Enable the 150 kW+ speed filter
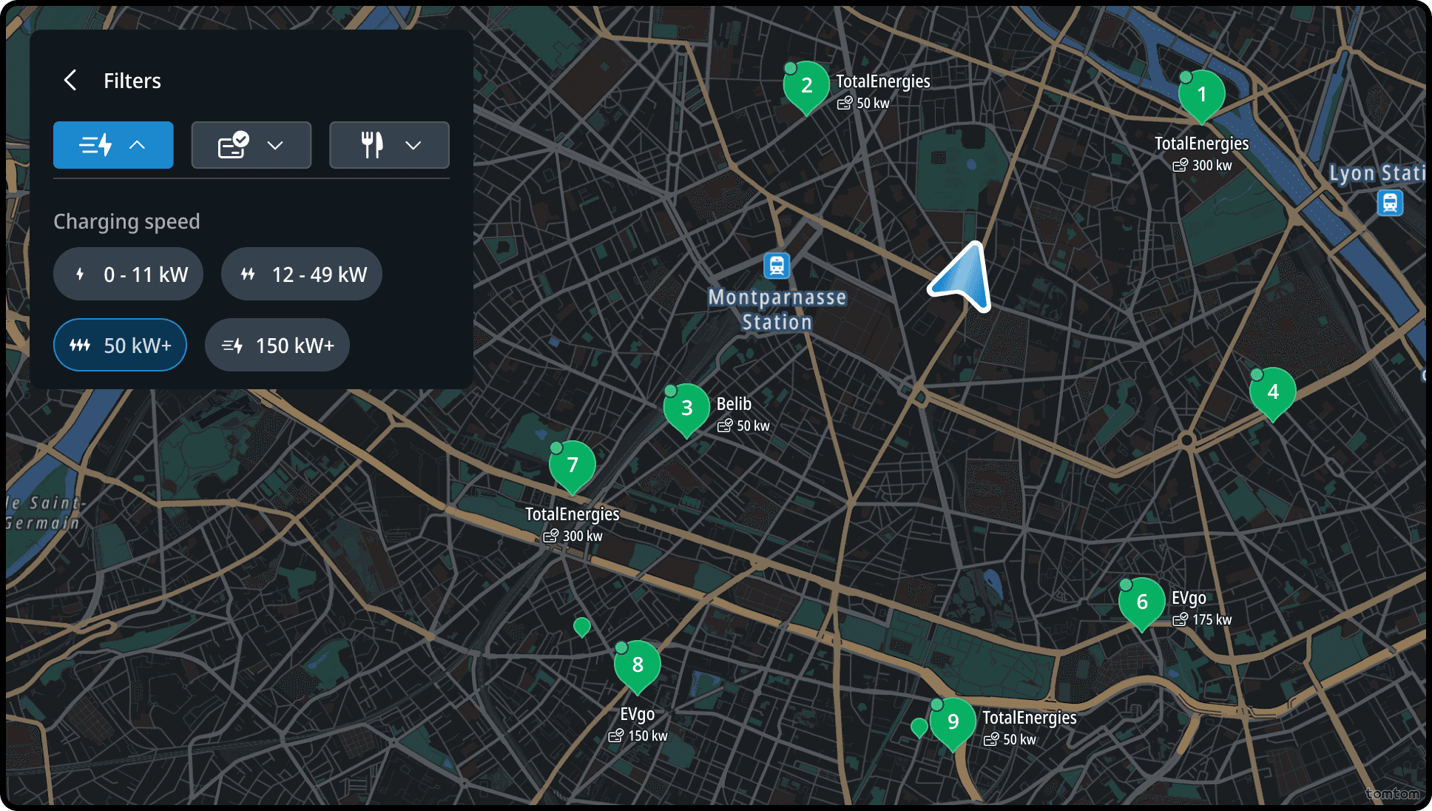This screenshot has width=1432, height=811. pyautogui.click(x=277, y=346)
